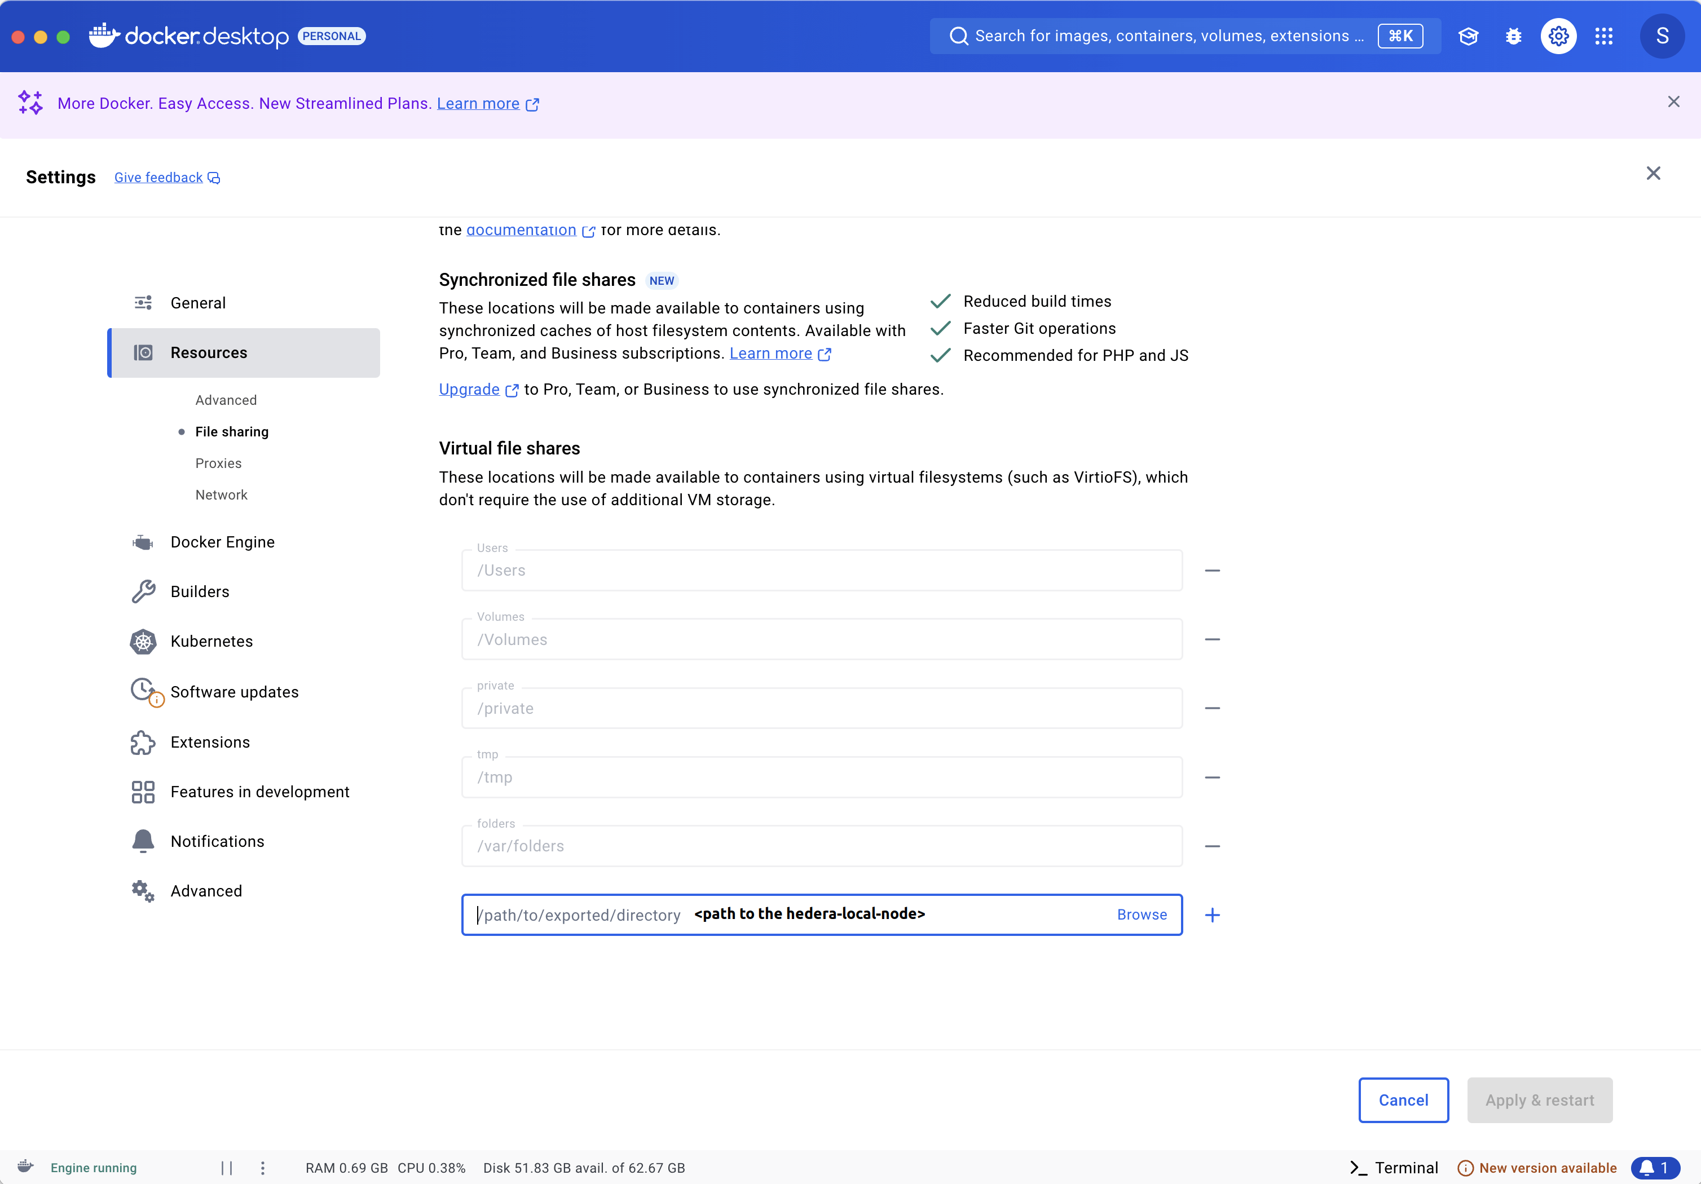Click the plus button to add new file share
1701x1184 pixels.
1210,915
